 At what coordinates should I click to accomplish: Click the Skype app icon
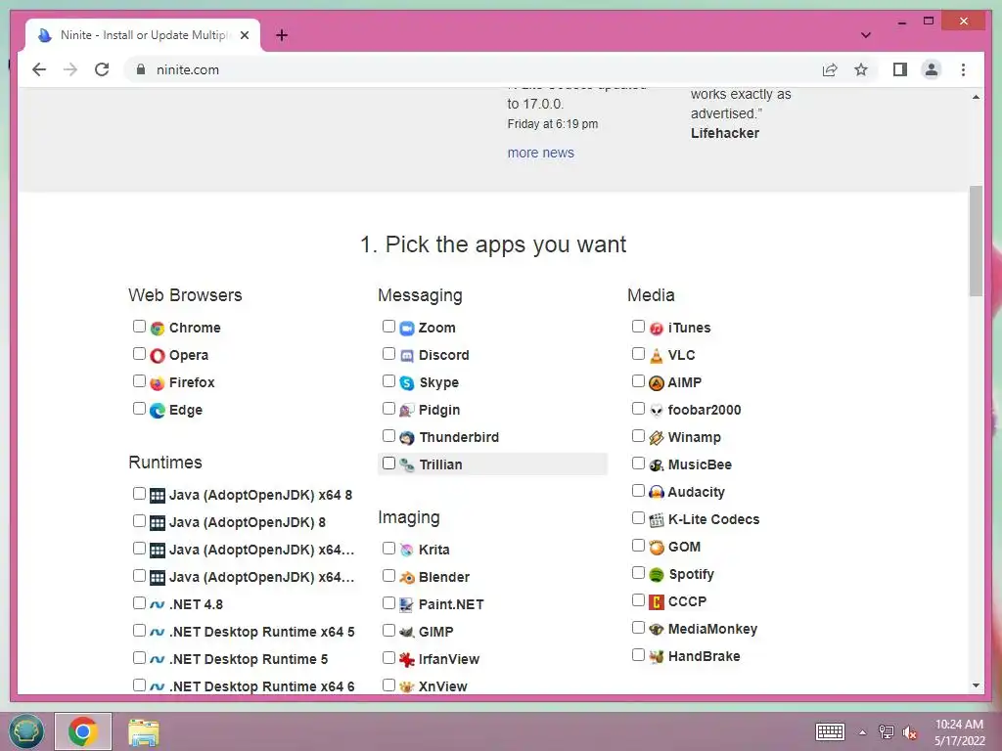click(407, 383)
